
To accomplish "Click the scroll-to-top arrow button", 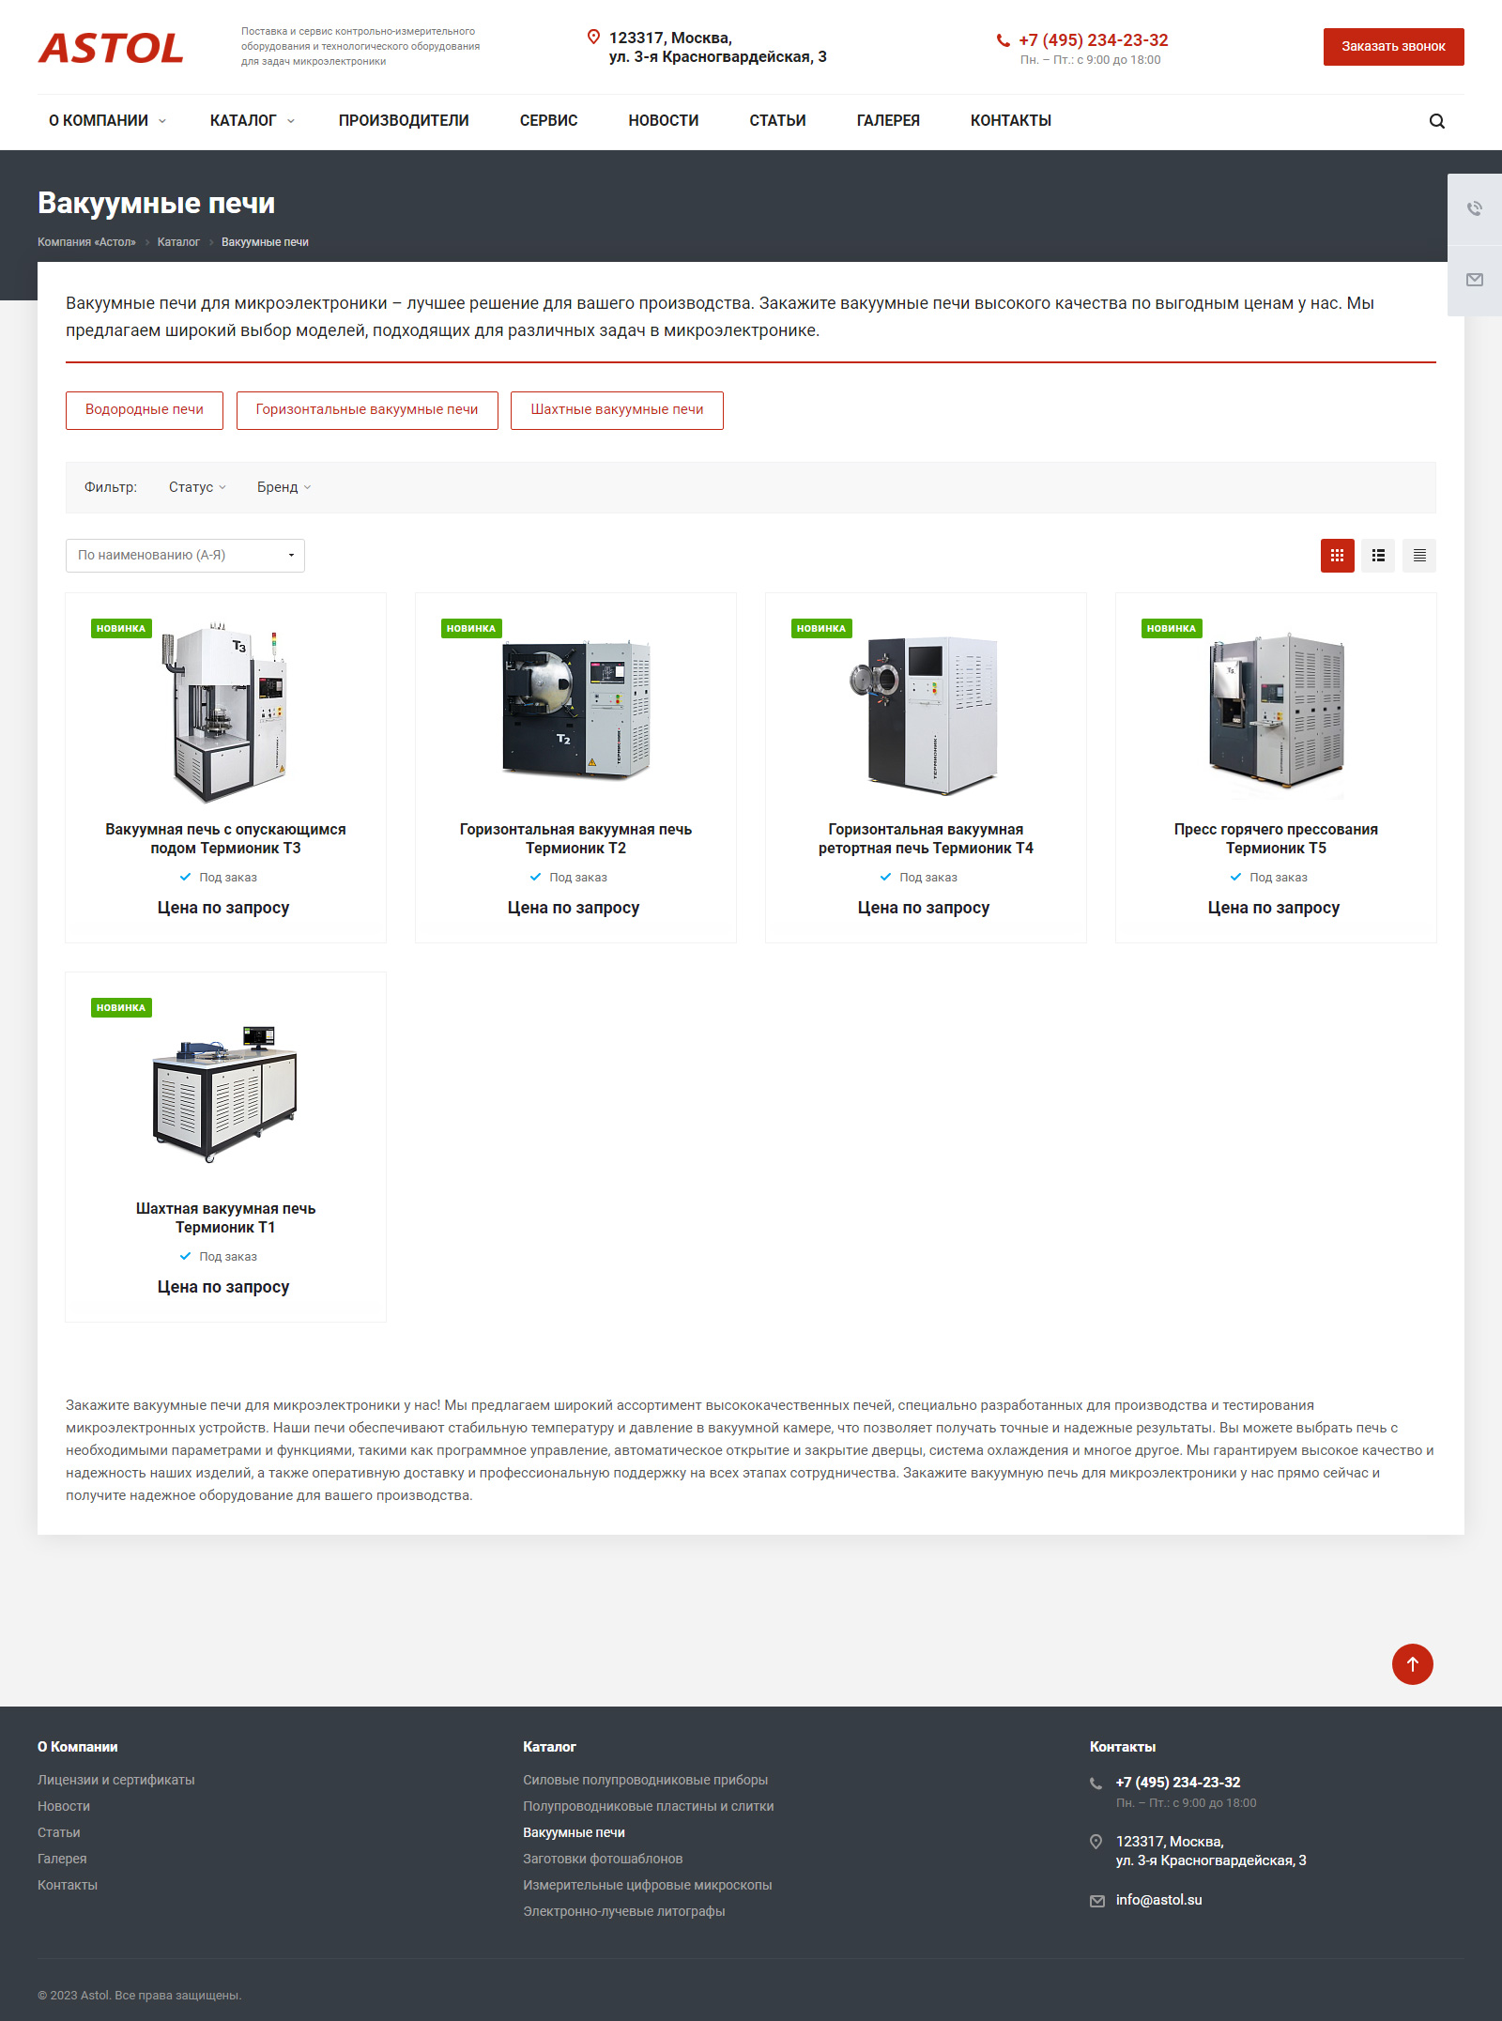I will [x=1412, y=1664].
